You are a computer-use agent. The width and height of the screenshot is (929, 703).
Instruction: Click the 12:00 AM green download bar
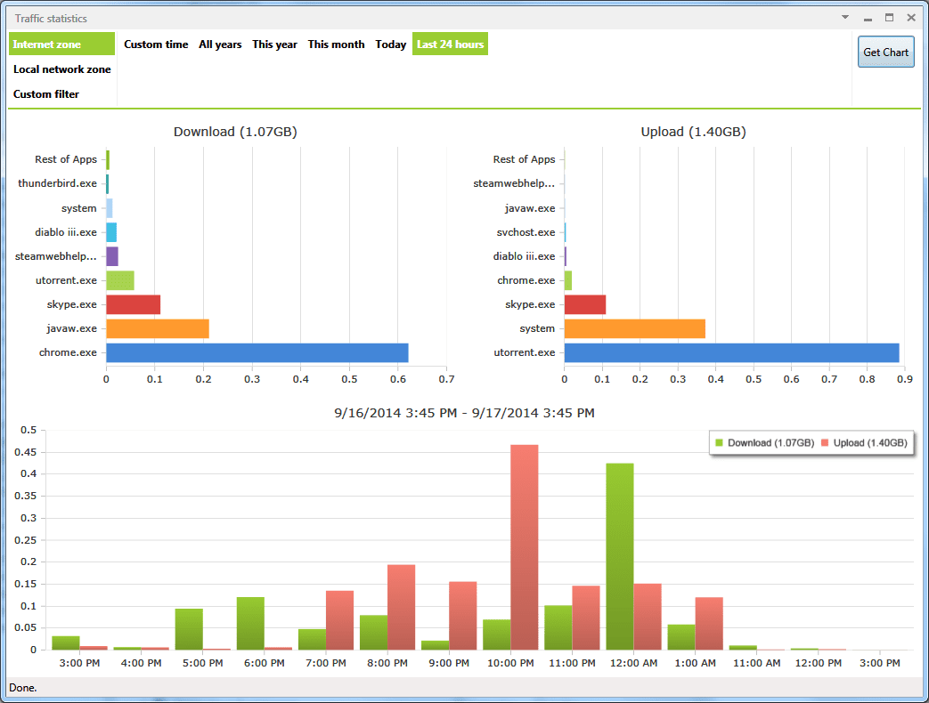[x=620, y=556]
